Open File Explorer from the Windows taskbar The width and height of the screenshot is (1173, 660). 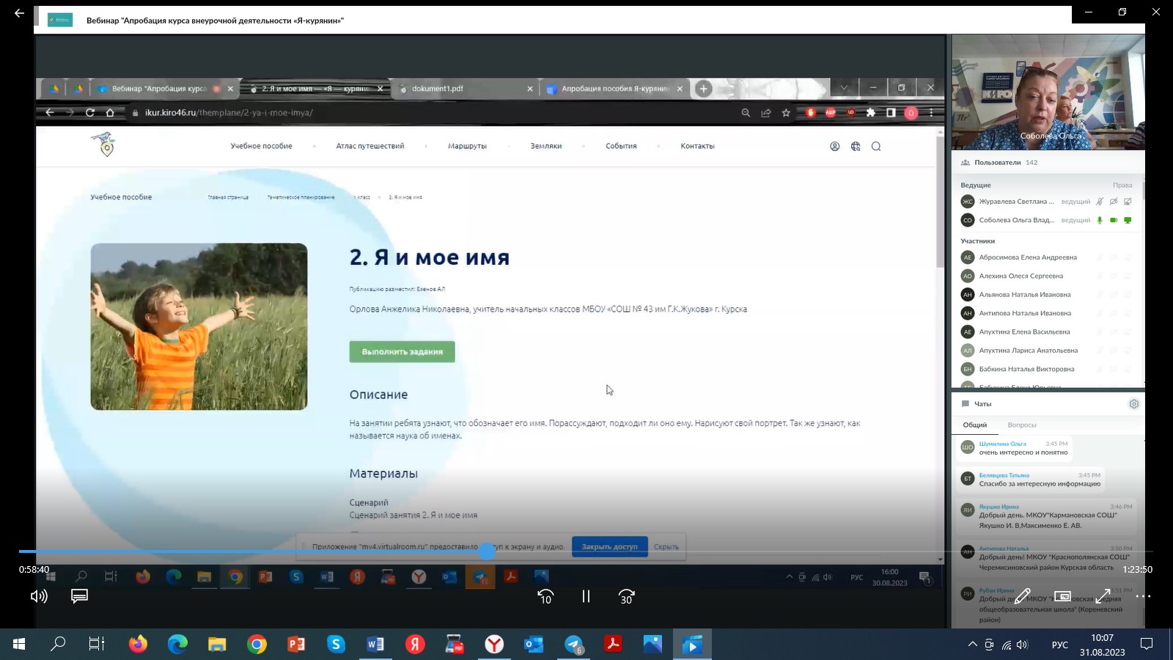(217, 644)
